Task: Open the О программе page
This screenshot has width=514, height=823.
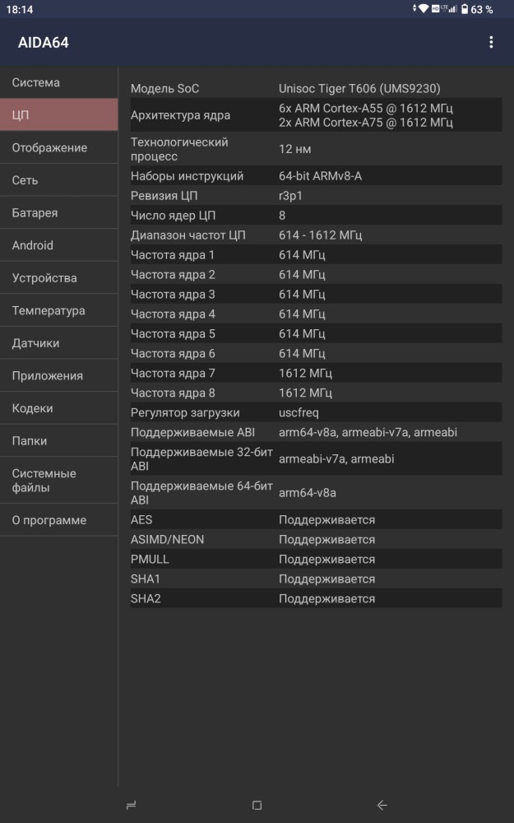Action: point(59,520)
